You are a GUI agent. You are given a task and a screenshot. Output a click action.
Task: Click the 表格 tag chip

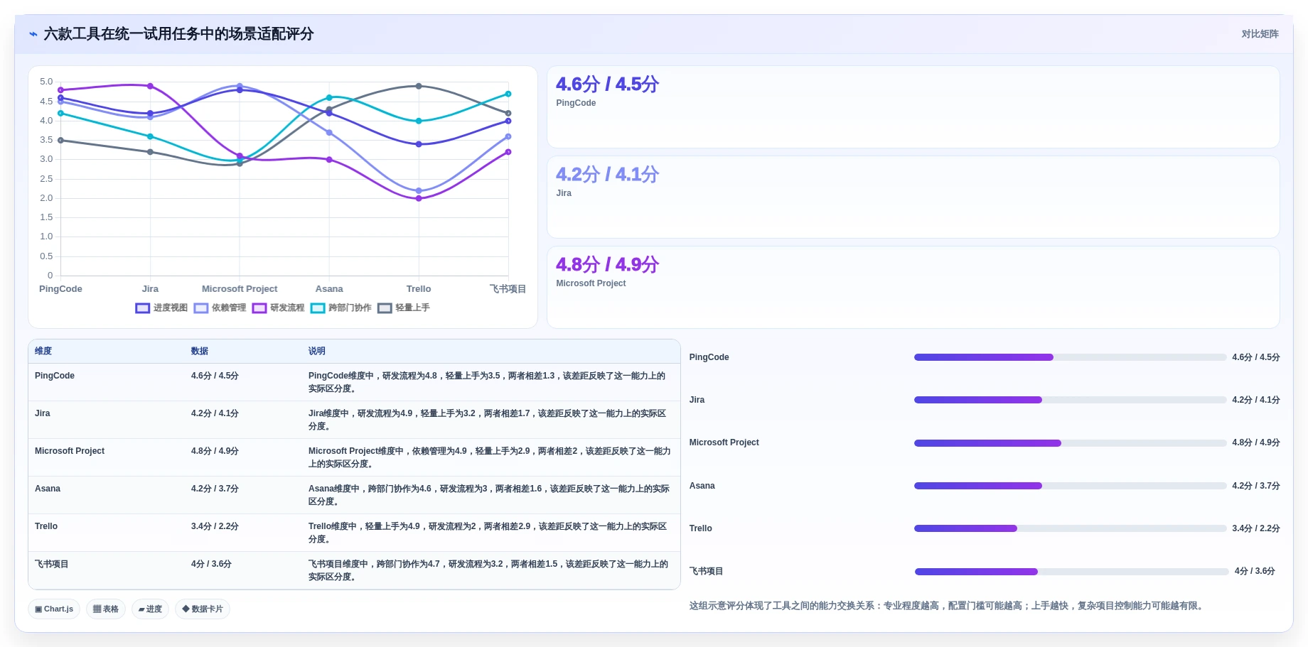click(x=106, y=609)
